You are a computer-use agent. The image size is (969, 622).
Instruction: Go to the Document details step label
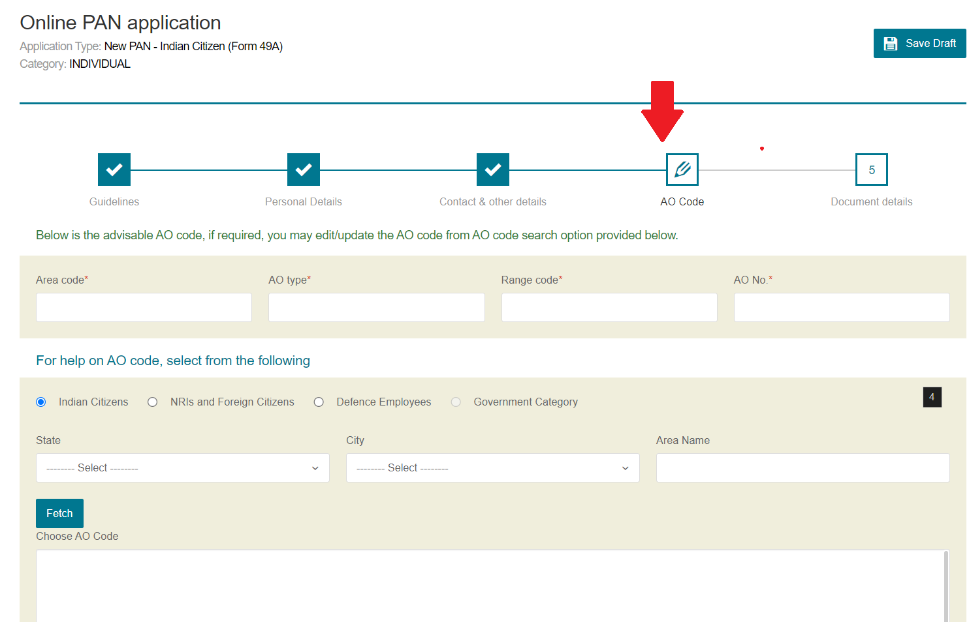click(x=871, y=201)
